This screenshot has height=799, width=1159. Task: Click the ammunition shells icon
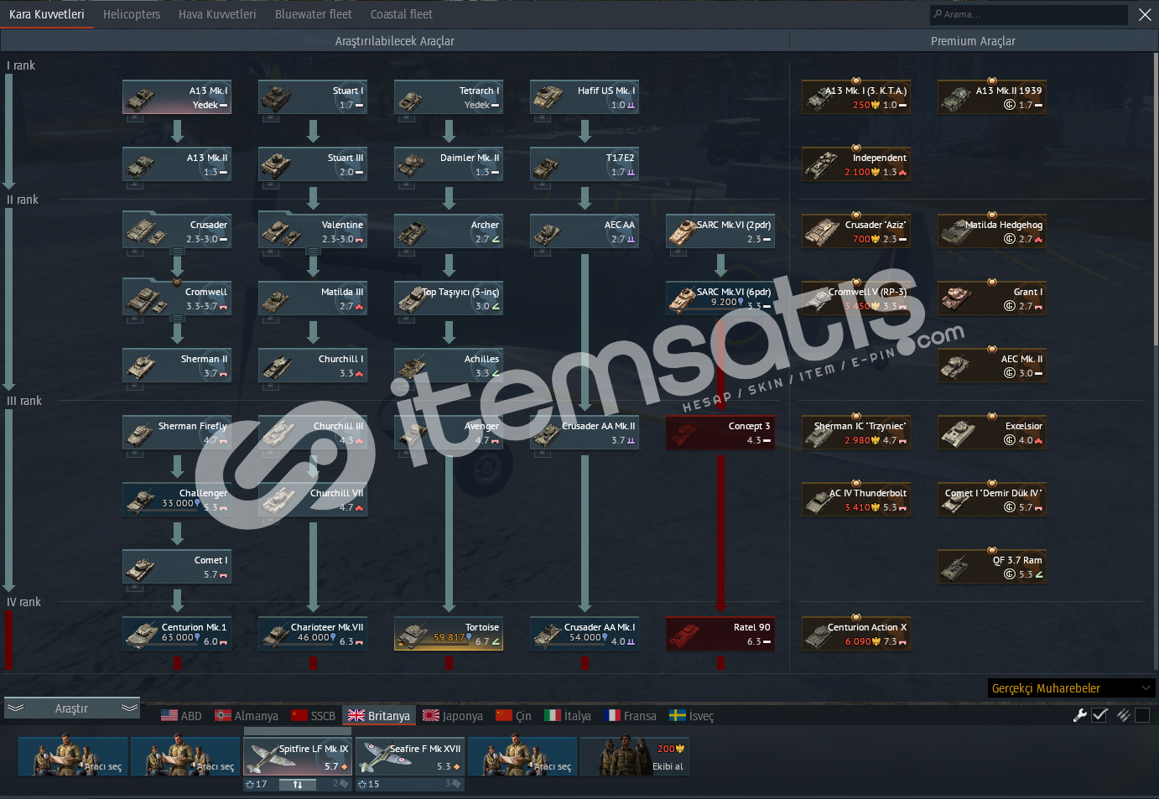[x=1124, y=715]
